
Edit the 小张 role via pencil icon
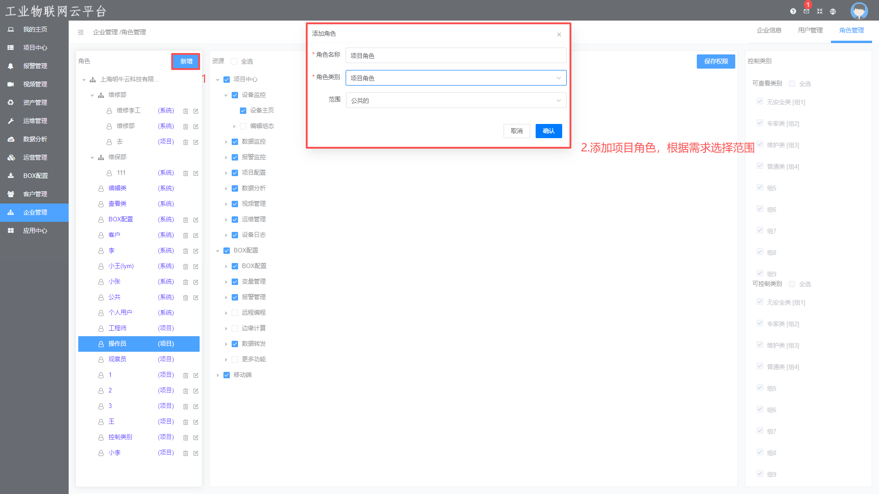[196, 282]
